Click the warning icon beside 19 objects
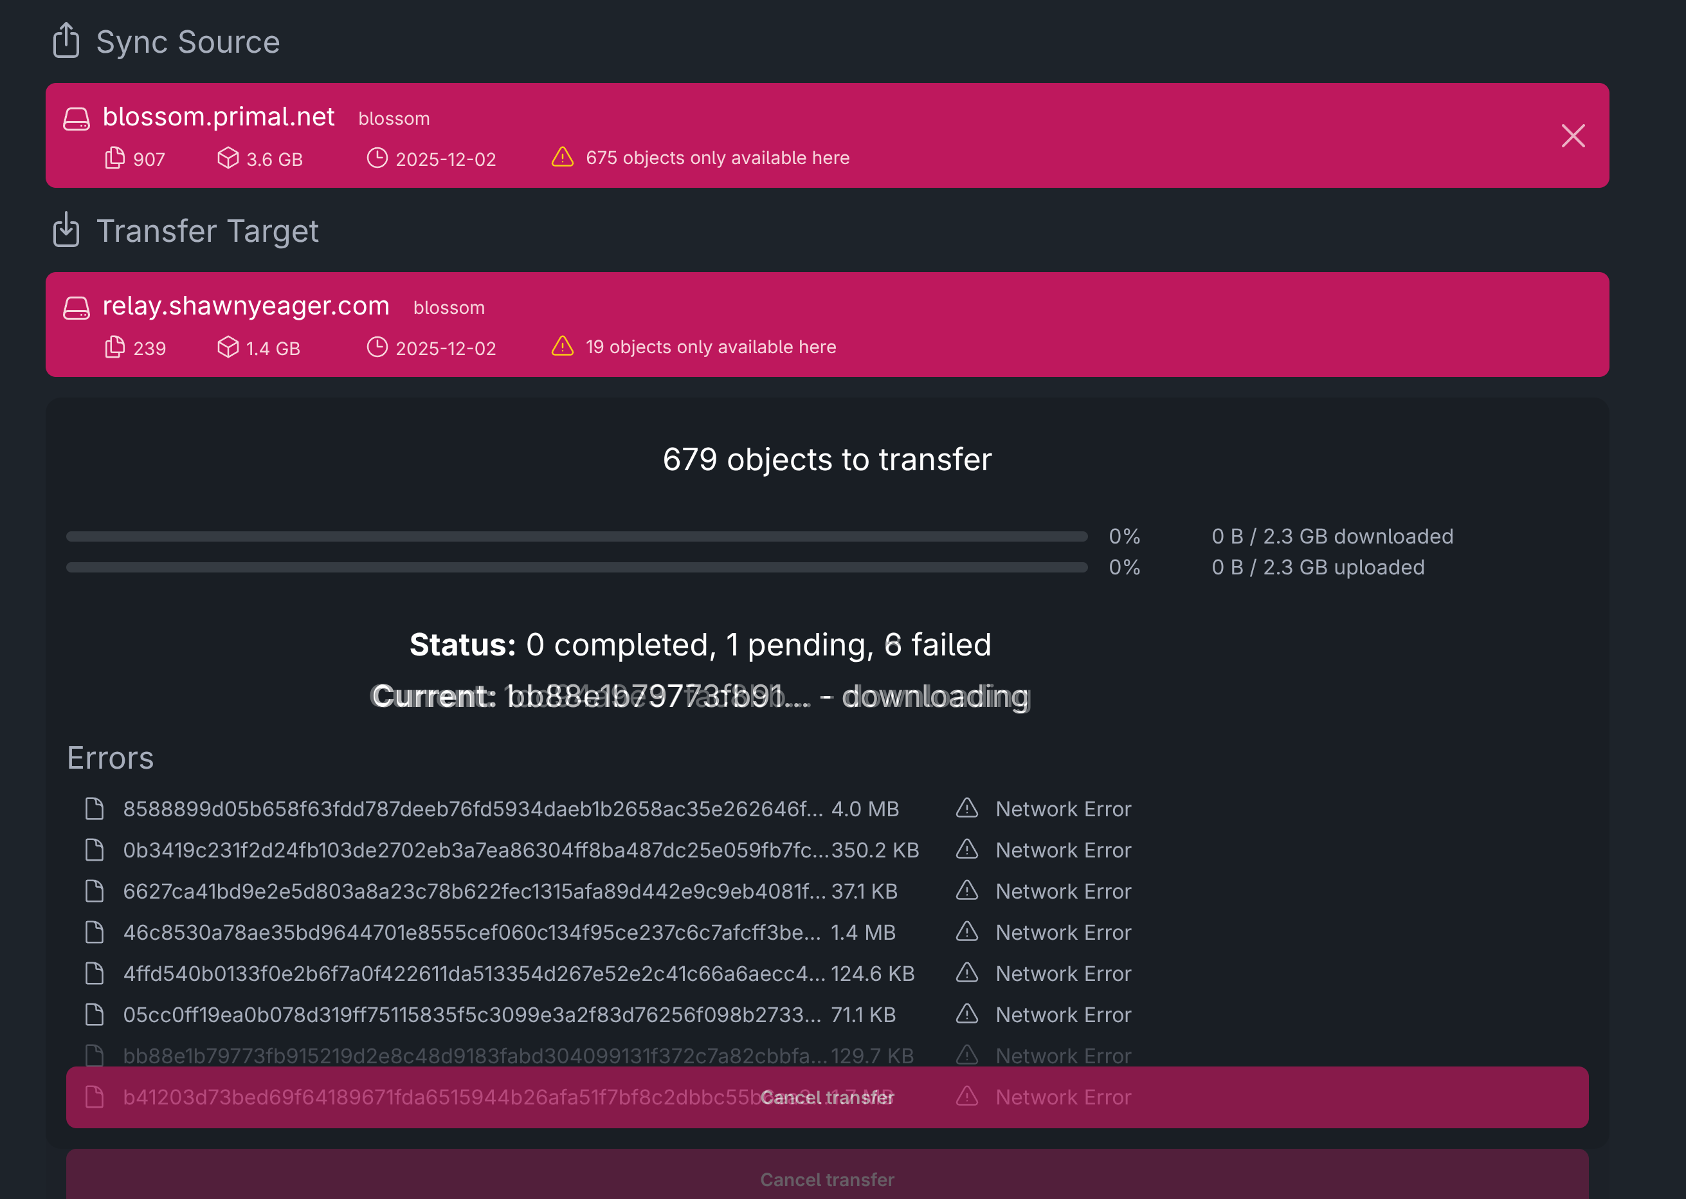 click(x=562, y=346)
